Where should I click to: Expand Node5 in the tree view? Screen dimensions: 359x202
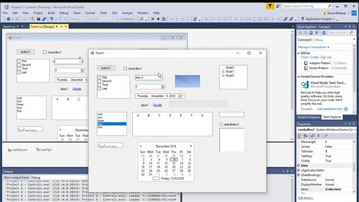[x=223, y=76]
